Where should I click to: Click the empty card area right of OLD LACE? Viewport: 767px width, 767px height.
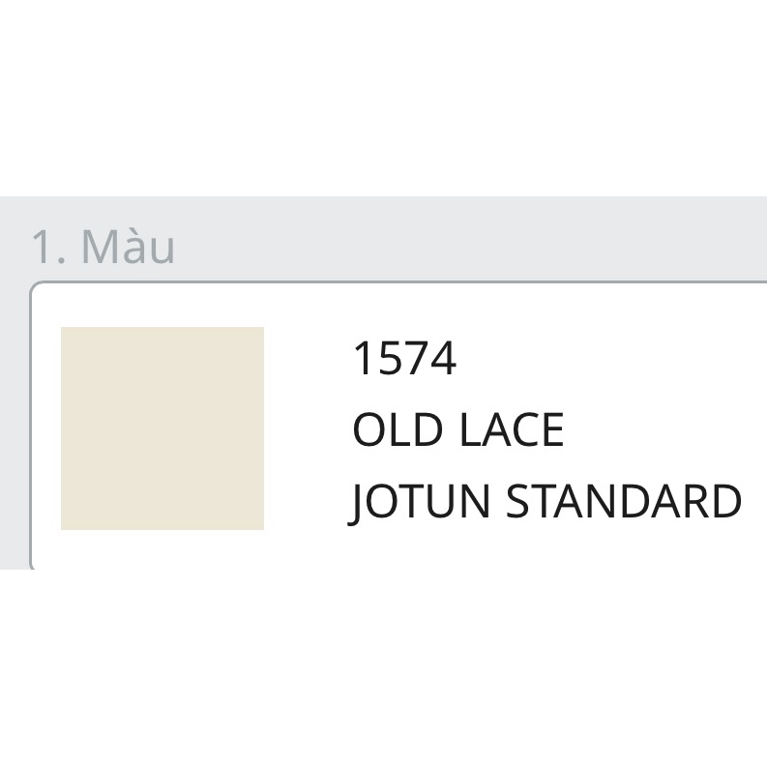point(667,429)
